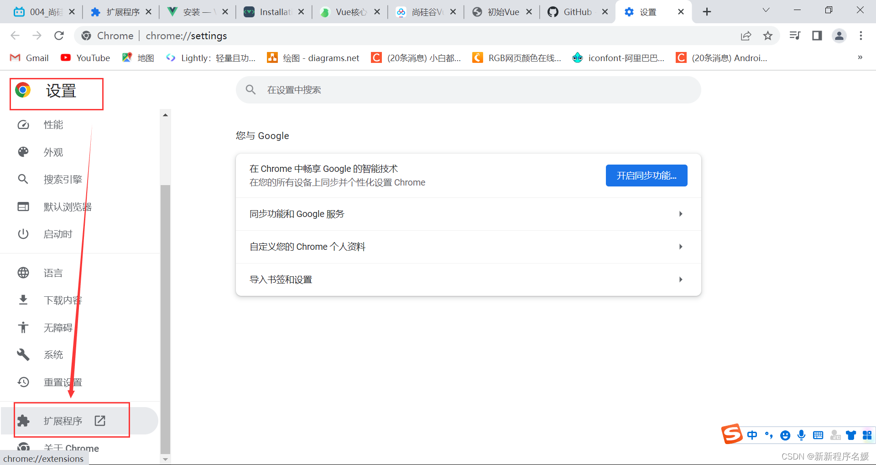The height and width of the screenshot is (465, 876).
Task: Click the speedometer icon for 性能
Action: point(23,125)
